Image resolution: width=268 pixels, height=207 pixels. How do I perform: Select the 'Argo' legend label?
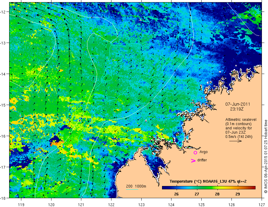point(203,152)
